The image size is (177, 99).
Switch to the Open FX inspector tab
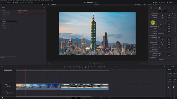pos(162,11)
